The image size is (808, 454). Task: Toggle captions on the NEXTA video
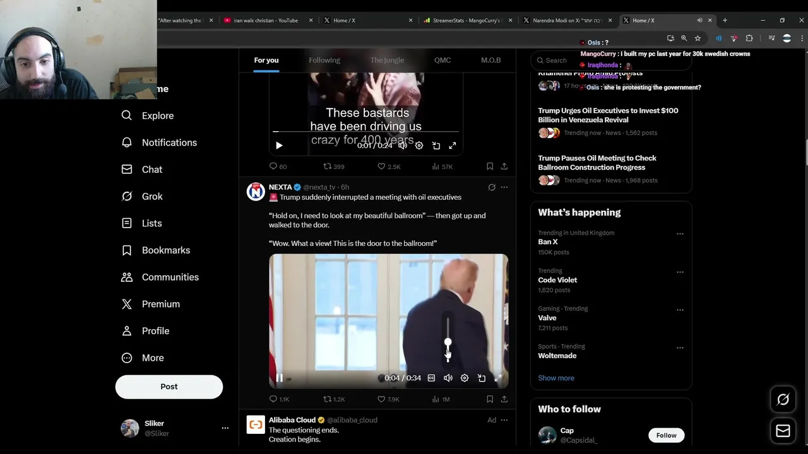click(431, 378)
